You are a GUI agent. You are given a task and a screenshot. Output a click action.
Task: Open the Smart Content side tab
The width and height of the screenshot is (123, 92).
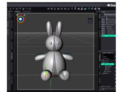click(x=12, y=24)
